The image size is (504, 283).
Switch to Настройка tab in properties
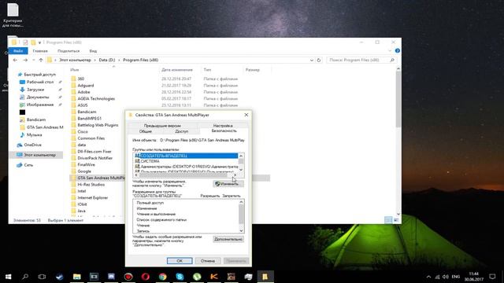tap(223, 126)
